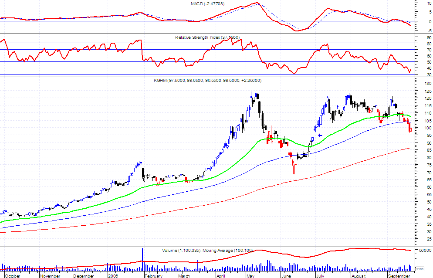Viewport: 433px width, 278px height.
Task: Click the 120 value on the price scale
Action: pyautogui.click(x=428, y=98)
